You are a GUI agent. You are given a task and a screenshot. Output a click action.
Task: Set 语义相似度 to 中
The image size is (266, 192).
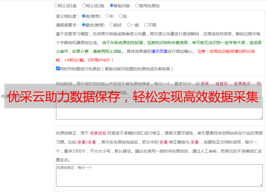pos(107,16)
